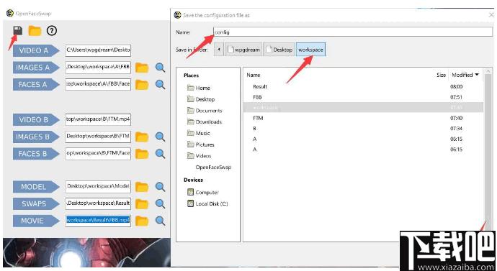Open the question mark help icon
The width and height of the screenshot is (497, 271).
(52, 31)
